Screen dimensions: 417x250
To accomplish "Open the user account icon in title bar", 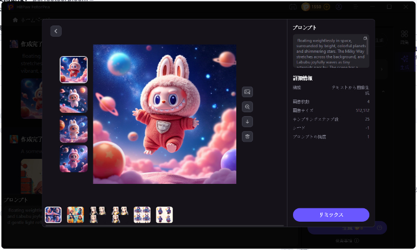I will point(339,7).
